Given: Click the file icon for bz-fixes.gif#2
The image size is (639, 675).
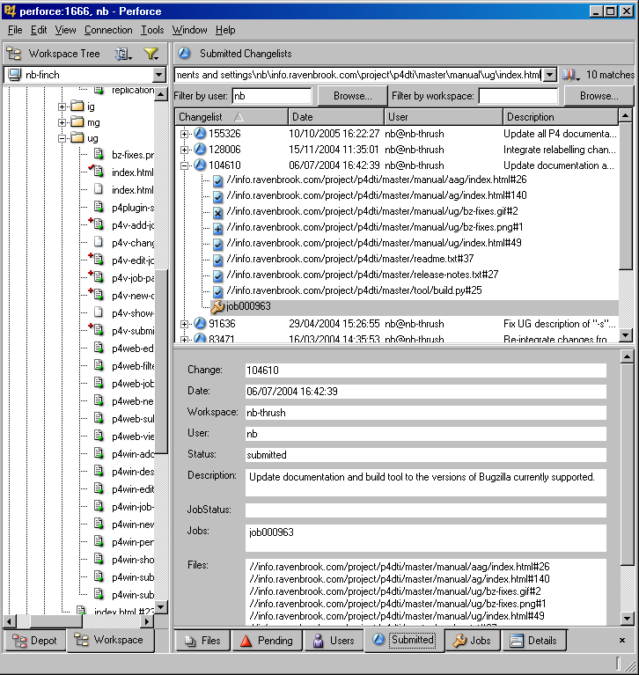Looking at the screenshot, I should (x=217, y=212).
